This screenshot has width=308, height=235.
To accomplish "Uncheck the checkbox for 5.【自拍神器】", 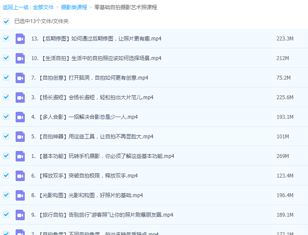I will [6, 136].
